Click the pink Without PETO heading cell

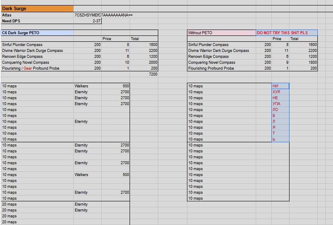pyautogui.click(x=222, y=33)
